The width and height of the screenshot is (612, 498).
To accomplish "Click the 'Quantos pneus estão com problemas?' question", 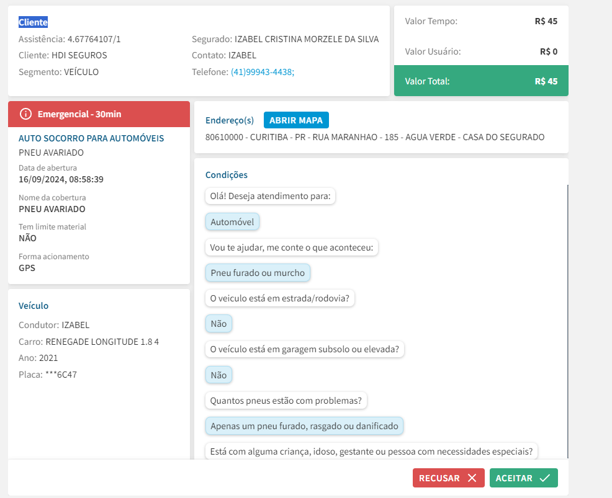I will click(286, 401).
